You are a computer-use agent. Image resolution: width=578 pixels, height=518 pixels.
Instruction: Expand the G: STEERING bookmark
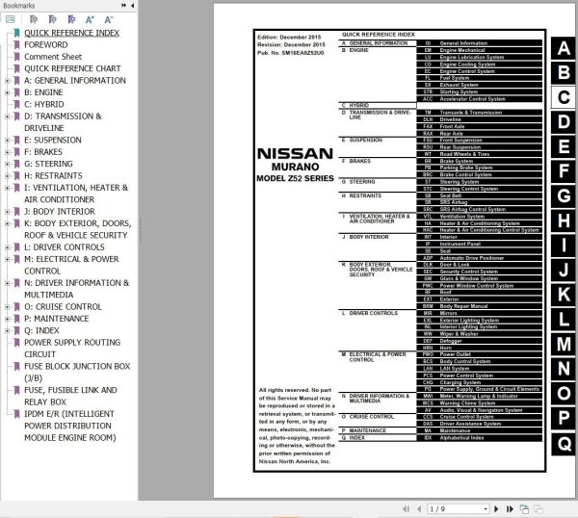[x=8, y=164]
